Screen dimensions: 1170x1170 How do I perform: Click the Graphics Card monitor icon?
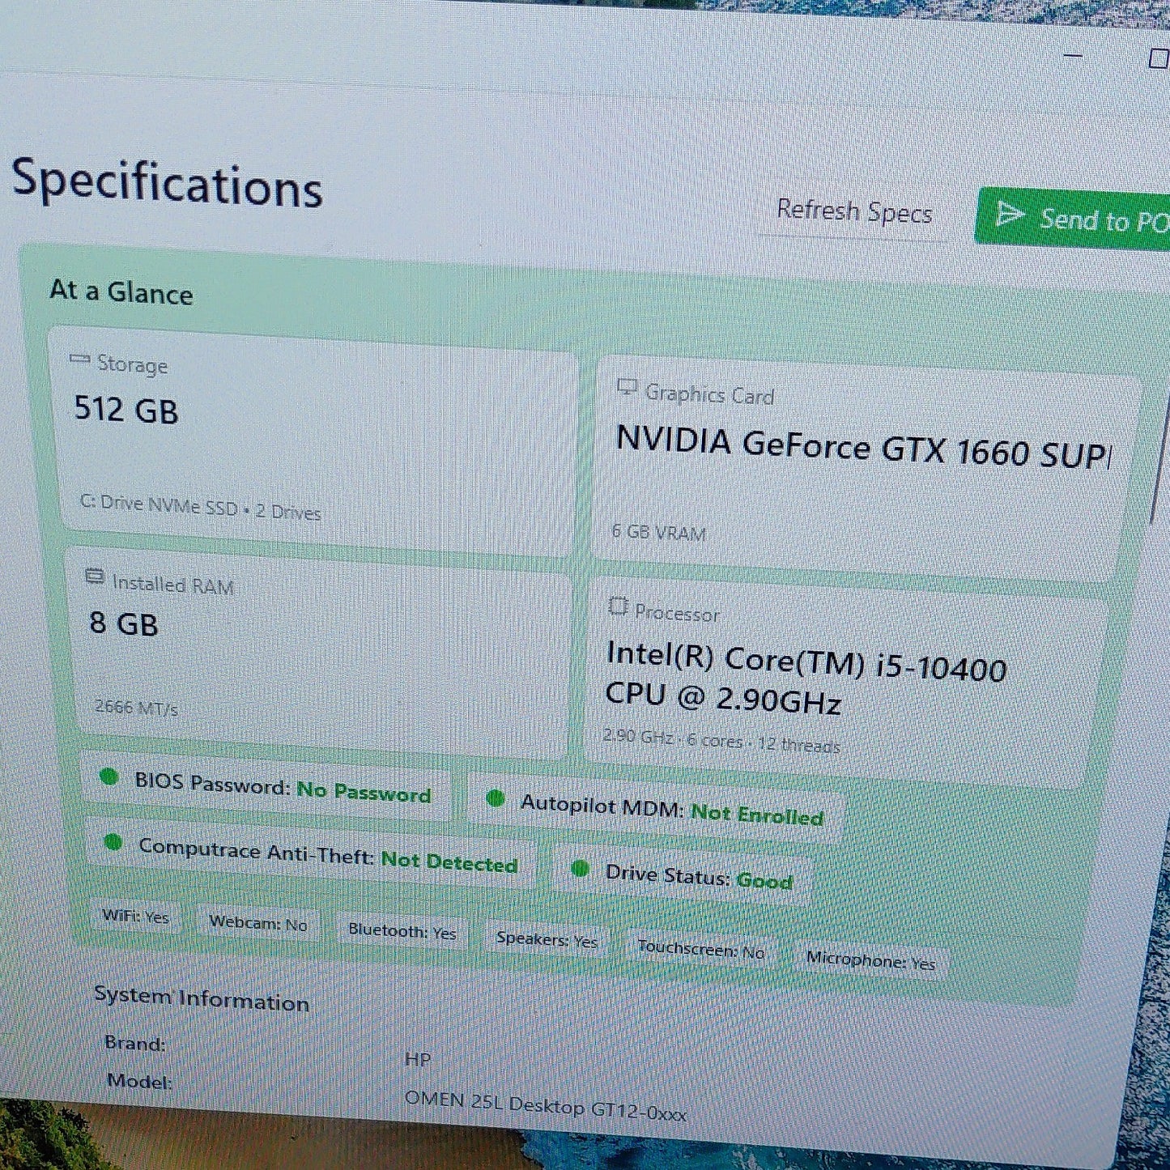point(627,388)
